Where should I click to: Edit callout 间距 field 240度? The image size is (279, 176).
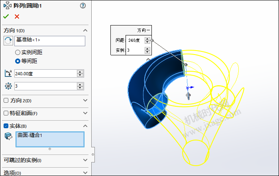(x=135, y=40)
